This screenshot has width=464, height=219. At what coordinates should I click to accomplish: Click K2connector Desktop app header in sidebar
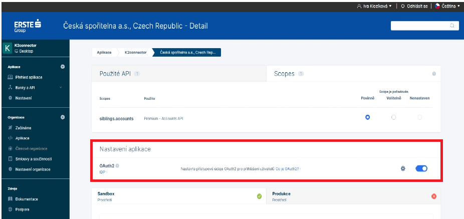[35, 48]
